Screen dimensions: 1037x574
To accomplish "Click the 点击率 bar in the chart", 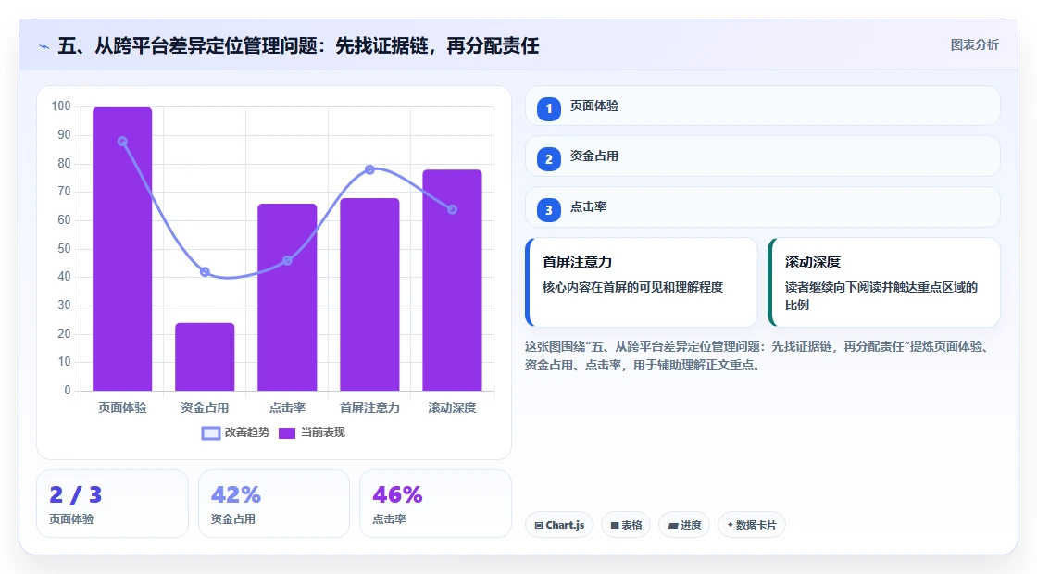I will pyautogui.click(x=287, y=297).
